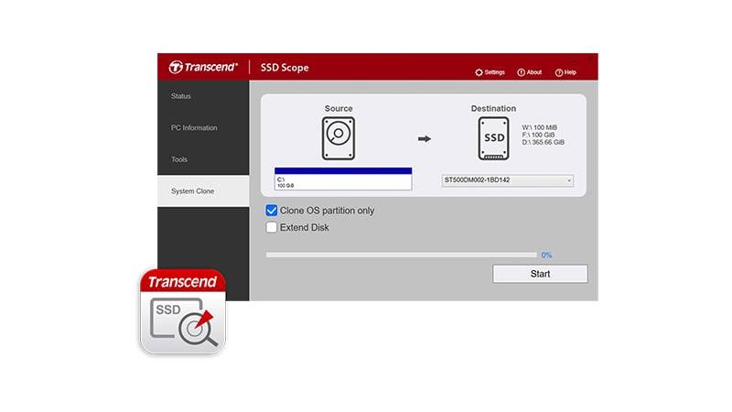Select the C:\ 100 GB partition bar
Image resolution: width=732 pixels, height=412 pixels.
(343, 179)
